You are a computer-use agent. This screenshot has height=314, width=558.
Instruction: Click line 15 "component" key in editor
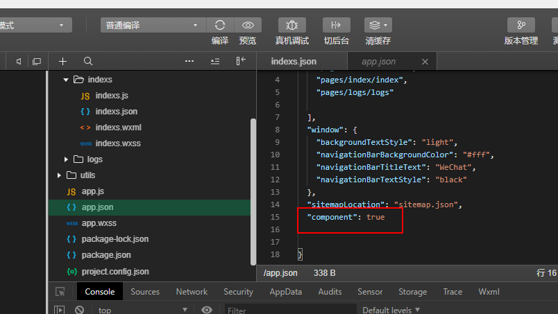pos(332,217)
